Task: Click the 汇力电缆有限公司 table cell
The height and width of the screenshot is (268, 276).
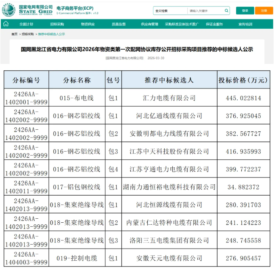Action: 169,98
